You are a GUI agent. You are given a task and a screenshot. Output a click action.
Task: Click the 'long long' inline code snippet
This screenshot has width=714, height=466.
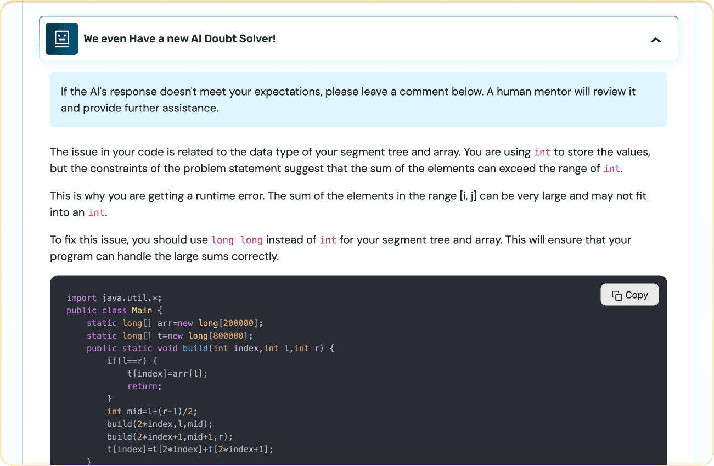coord(237,240)
